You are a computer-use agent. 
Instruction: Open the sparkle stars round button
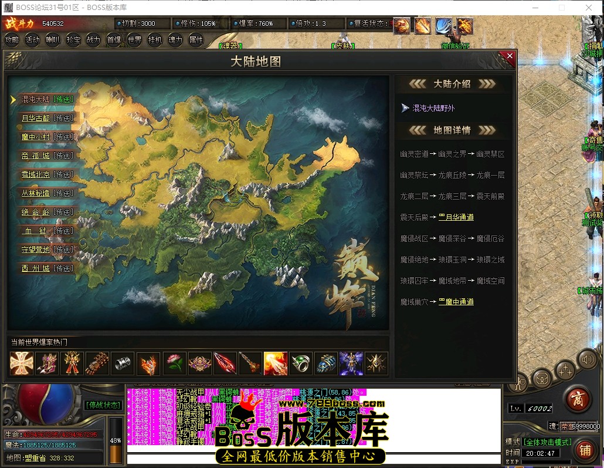tap(565, 371)
